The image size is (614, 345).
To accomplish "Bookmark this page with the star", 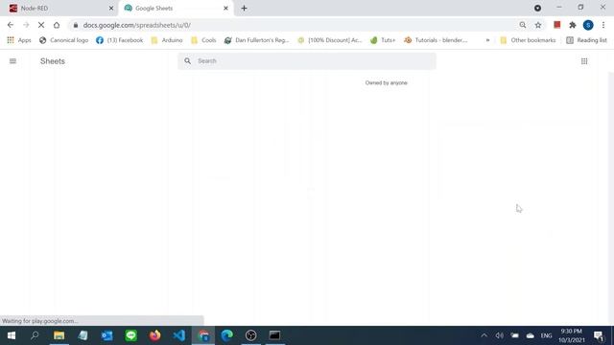I will click(538, 25).
